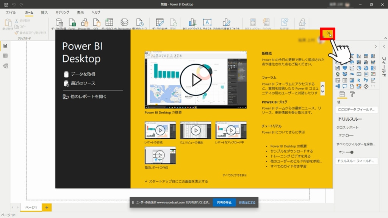This screenshot has width=388, height=218.
Task: Switch to Data view in left sidebar
Action: coord(5,56)
